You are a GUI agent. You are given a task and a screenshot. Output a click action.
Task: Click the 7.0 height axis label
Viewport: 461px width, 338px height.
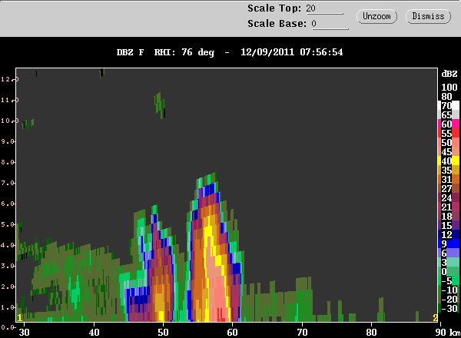point(8,183)
